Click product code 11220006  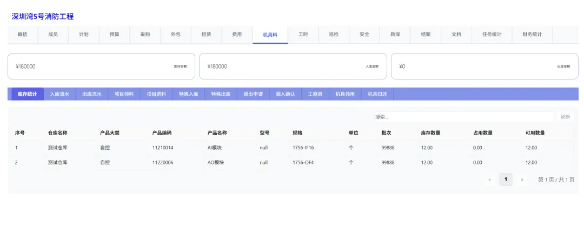tap(163, 163)
